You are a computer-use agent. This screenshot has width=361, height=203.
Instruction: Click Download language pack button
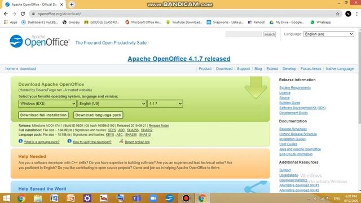98,115
